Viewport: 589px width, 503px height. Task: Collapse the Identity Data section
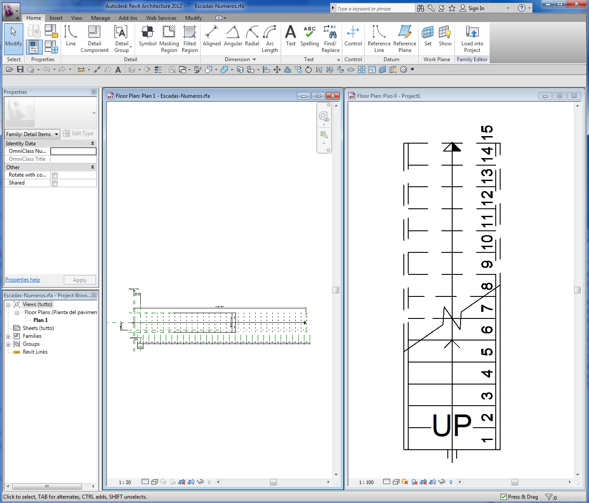click(92, 144)
